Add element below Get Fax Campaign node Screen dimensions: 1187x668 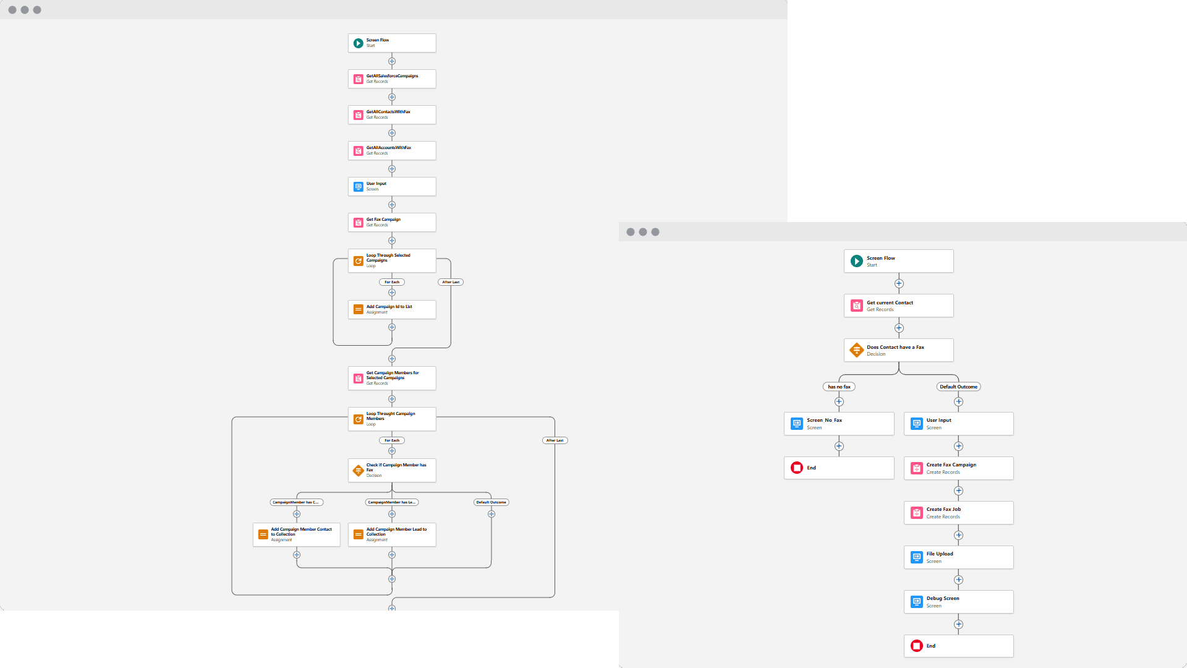click(x=392, y=241)
